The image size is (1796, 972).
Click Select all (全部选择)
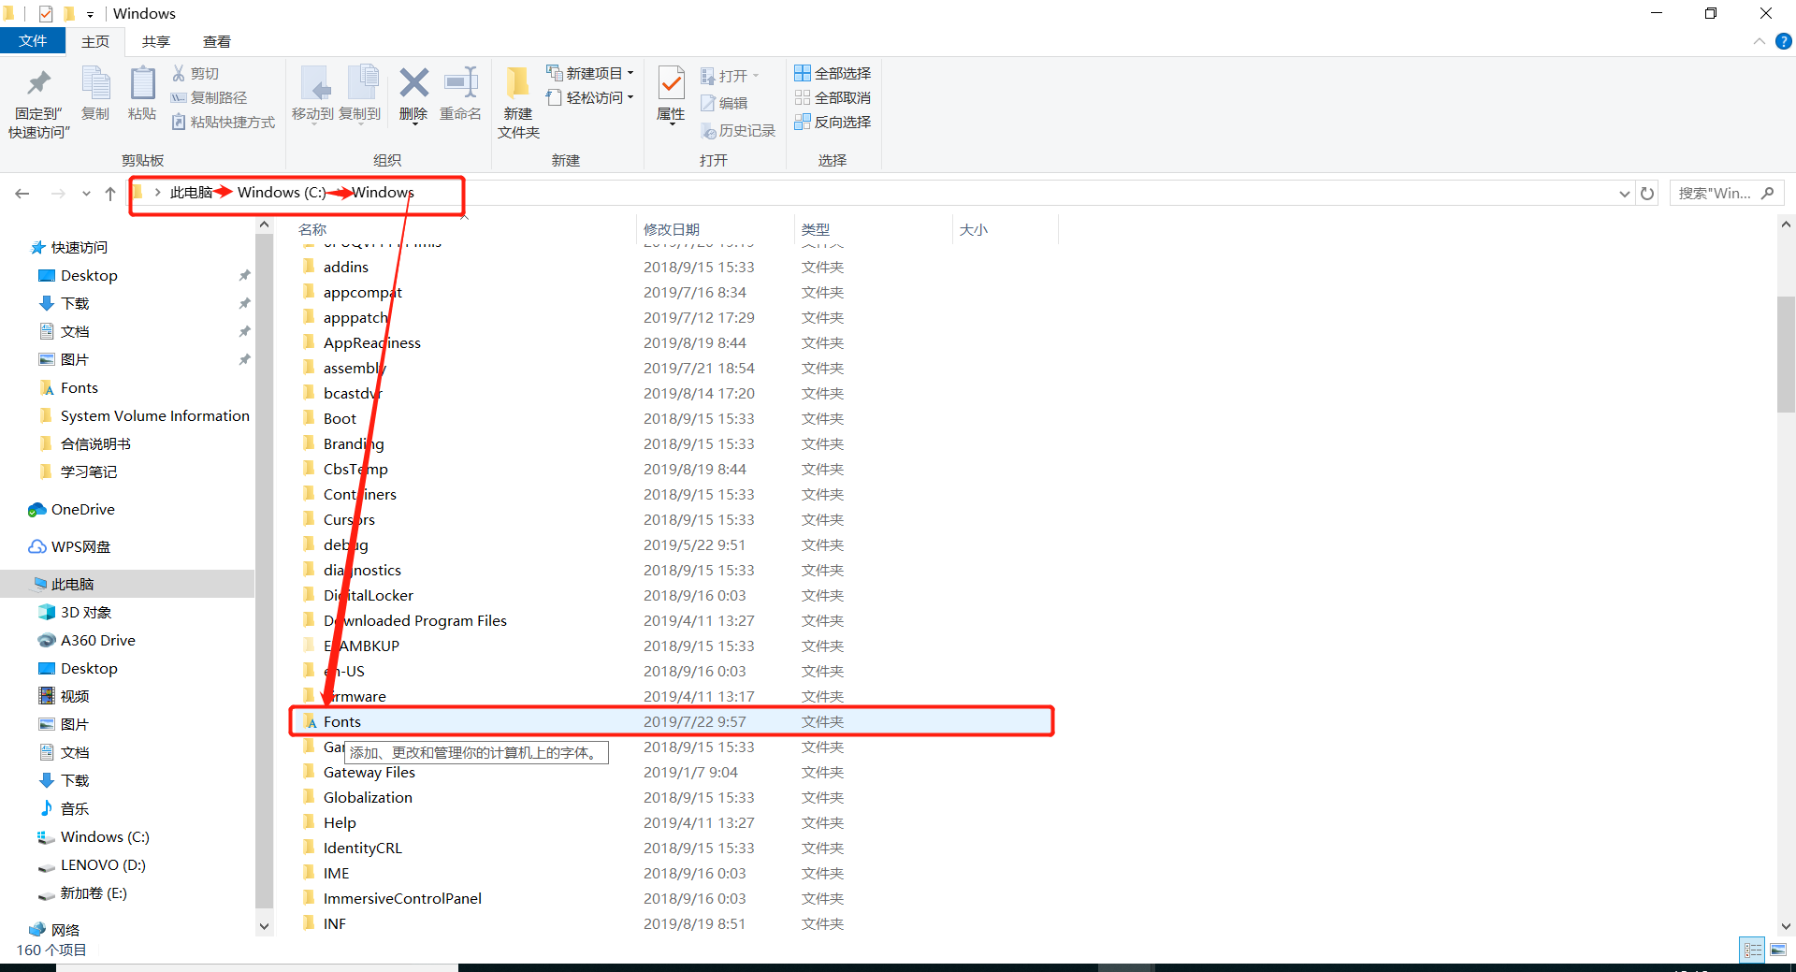[833, 73]
